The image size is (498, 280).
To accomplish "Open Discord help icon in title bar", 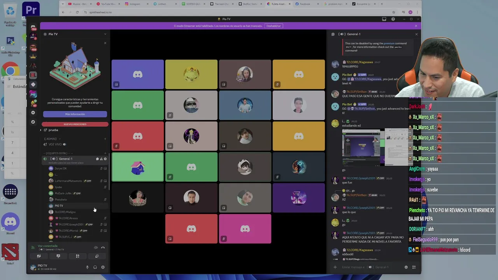I will point(393,19).
